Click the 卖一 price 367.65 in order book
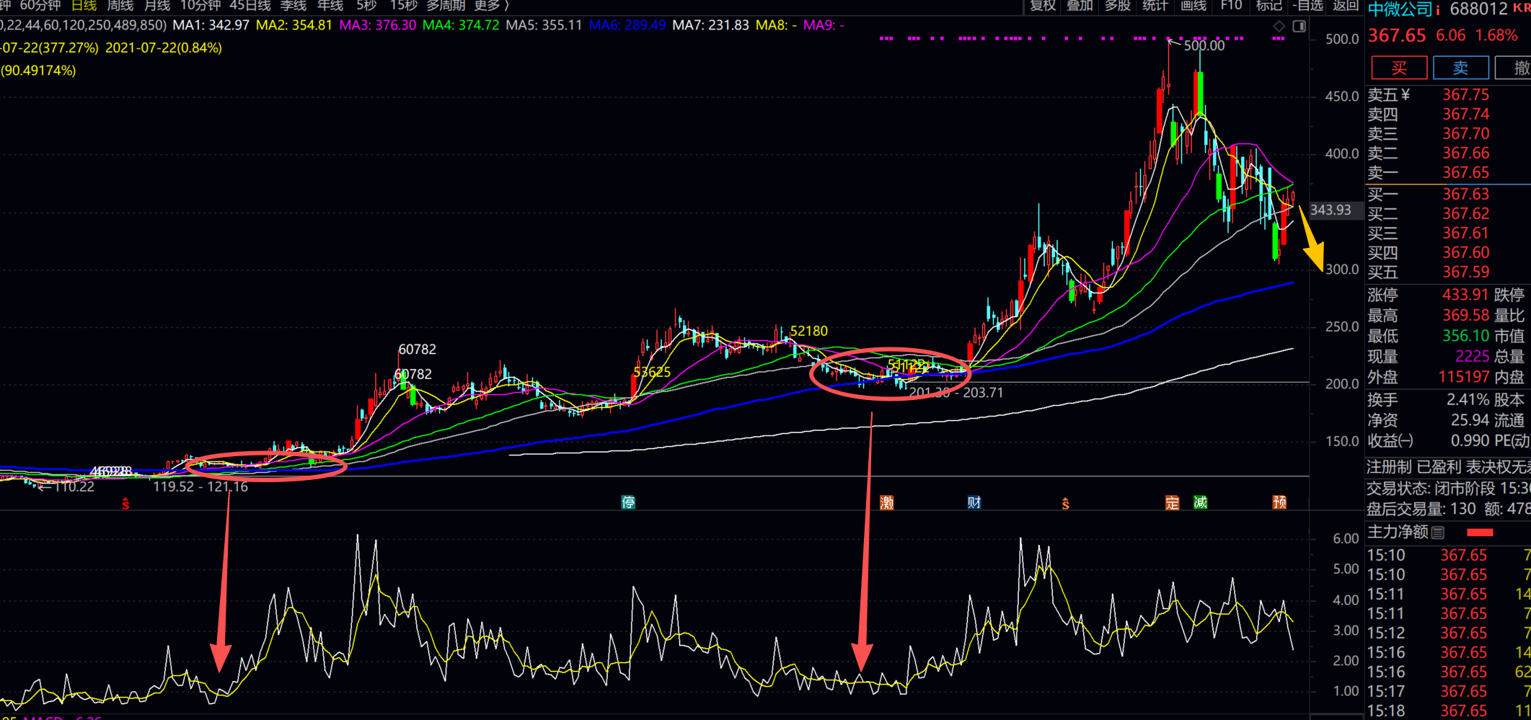The image size is (1531, 720). 1465,173
